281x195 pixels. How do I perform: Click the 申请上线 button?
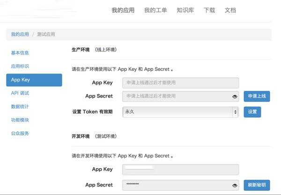click(x=257, y=97)
